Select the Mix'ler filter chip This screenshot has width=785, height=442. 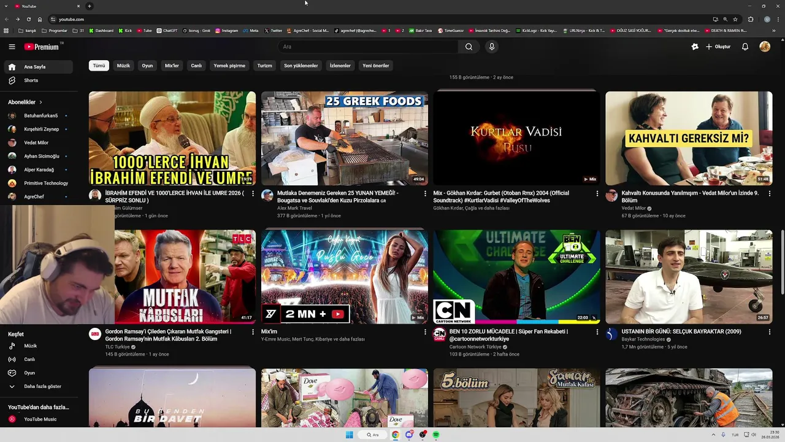[172, 66]
